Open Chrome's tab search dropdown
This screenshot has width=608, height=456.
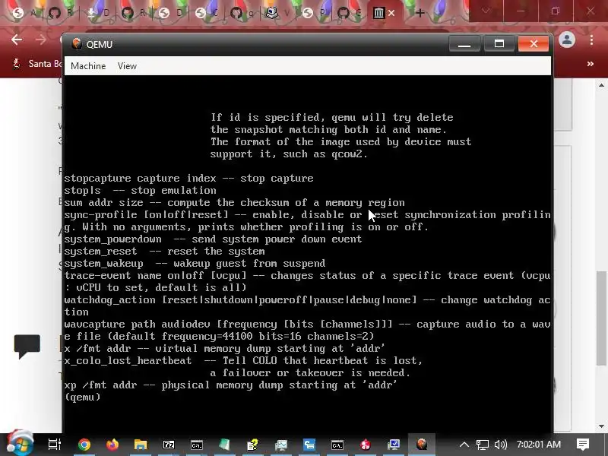486,11
